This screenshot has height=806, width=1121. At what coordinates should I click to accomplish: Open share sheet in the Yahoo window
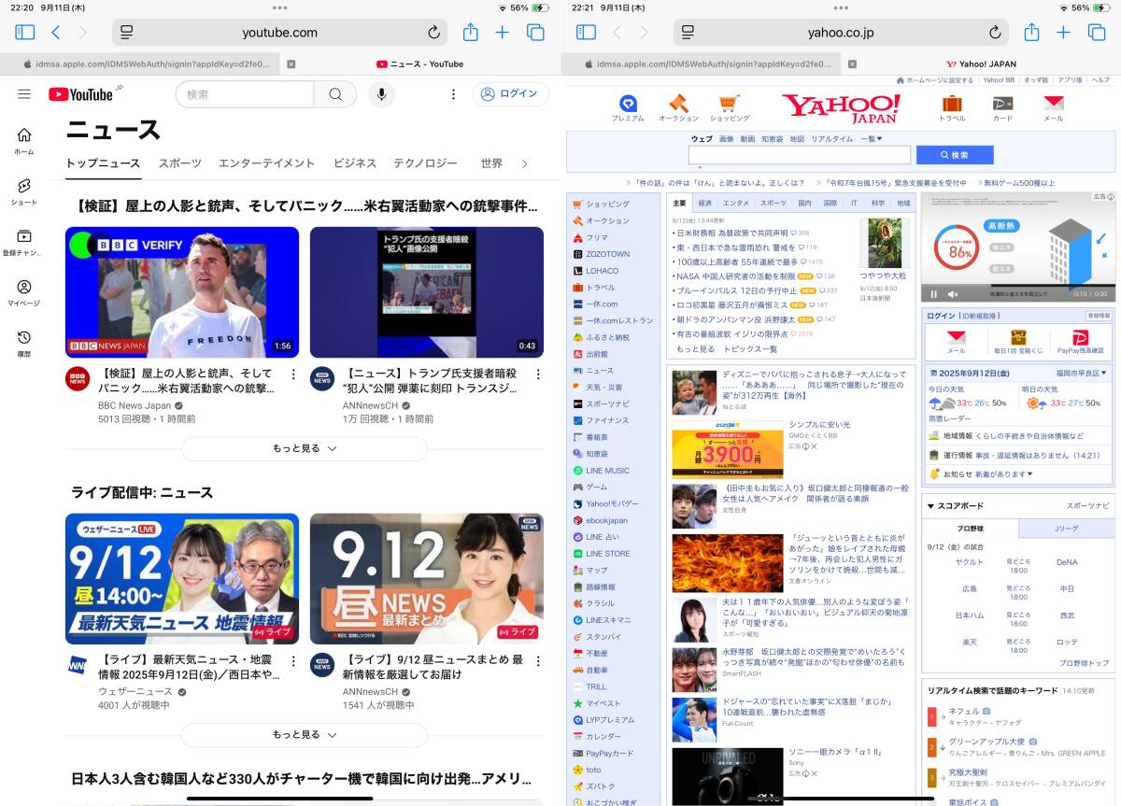(1031, 32)
